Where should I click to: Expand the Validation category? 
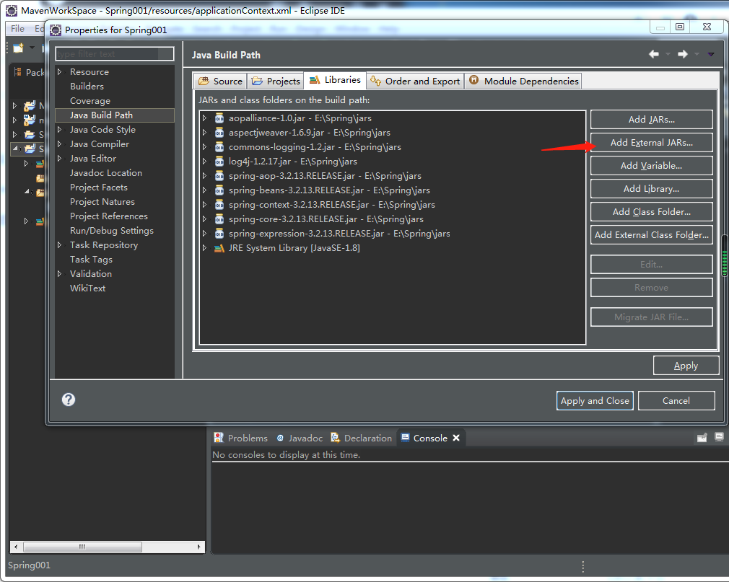pyautogui.click(x=59, y=273)
